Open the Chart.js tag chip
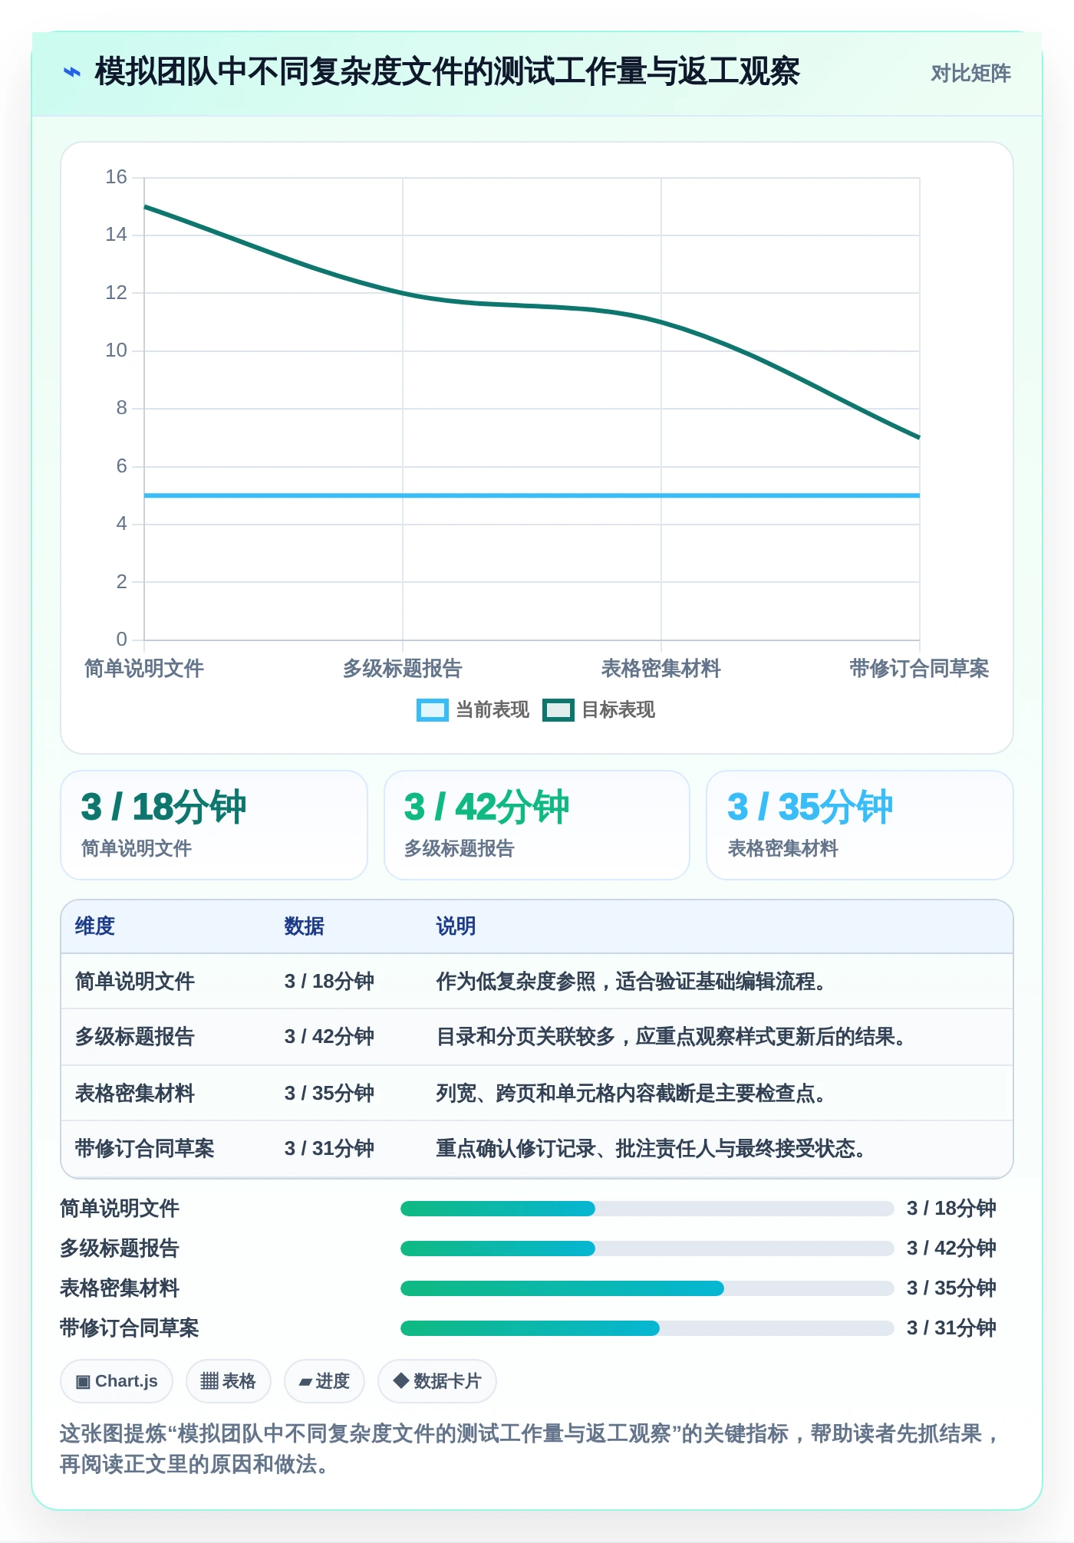The width and height of the screenshot is (1074, 1543). click(x=117, y=1381)
